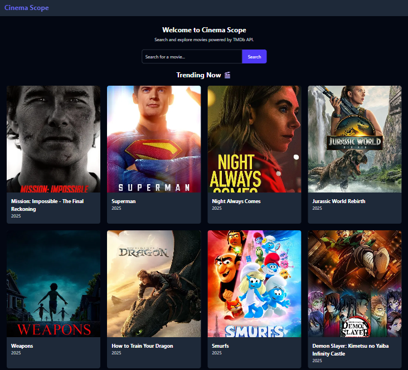
Task: Click the 'Smurfs' title text
Action: (220, 346)
